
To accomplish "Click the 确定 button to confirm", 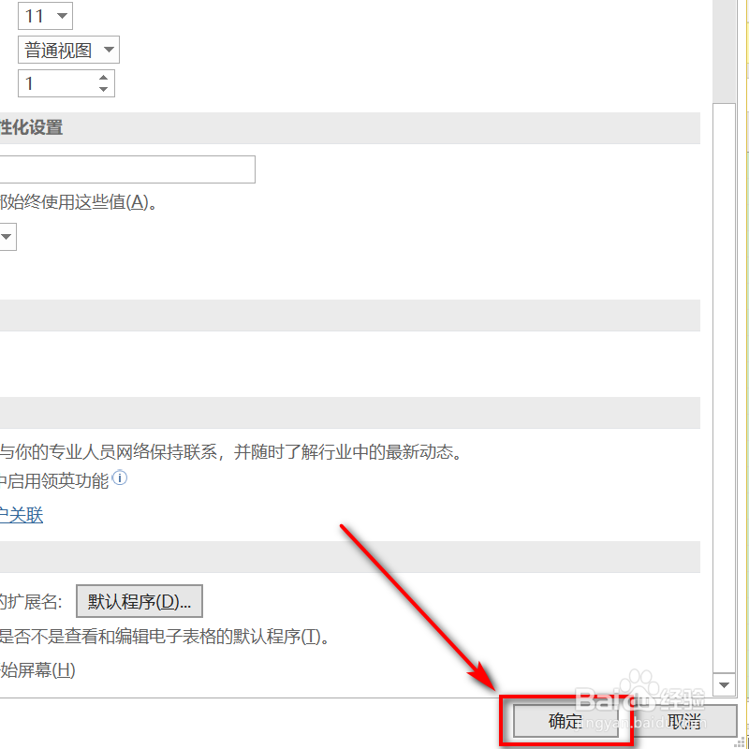I will click(565, 721).
